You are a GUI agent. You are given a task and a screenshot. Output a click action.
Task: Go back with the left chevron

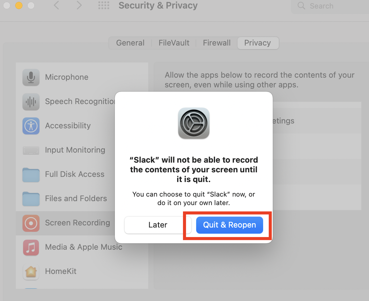coord(56,5)
